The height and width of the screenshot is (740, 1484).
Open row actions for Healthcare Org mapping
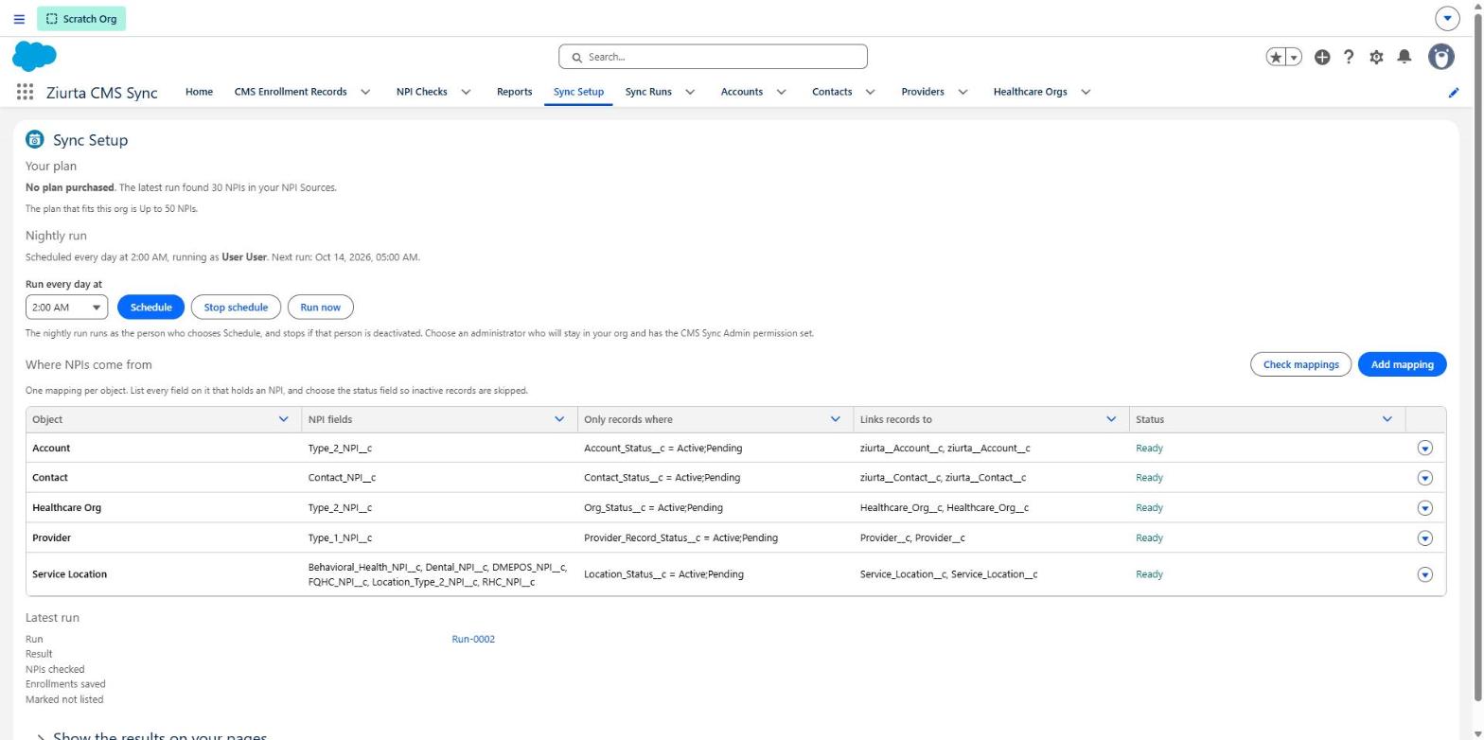[x=1424, y=508]
